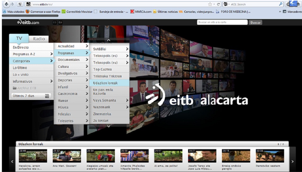Click the browser forward arrow button
The image size is (302, 172).
pyautogui.click(x=12, y=4)
